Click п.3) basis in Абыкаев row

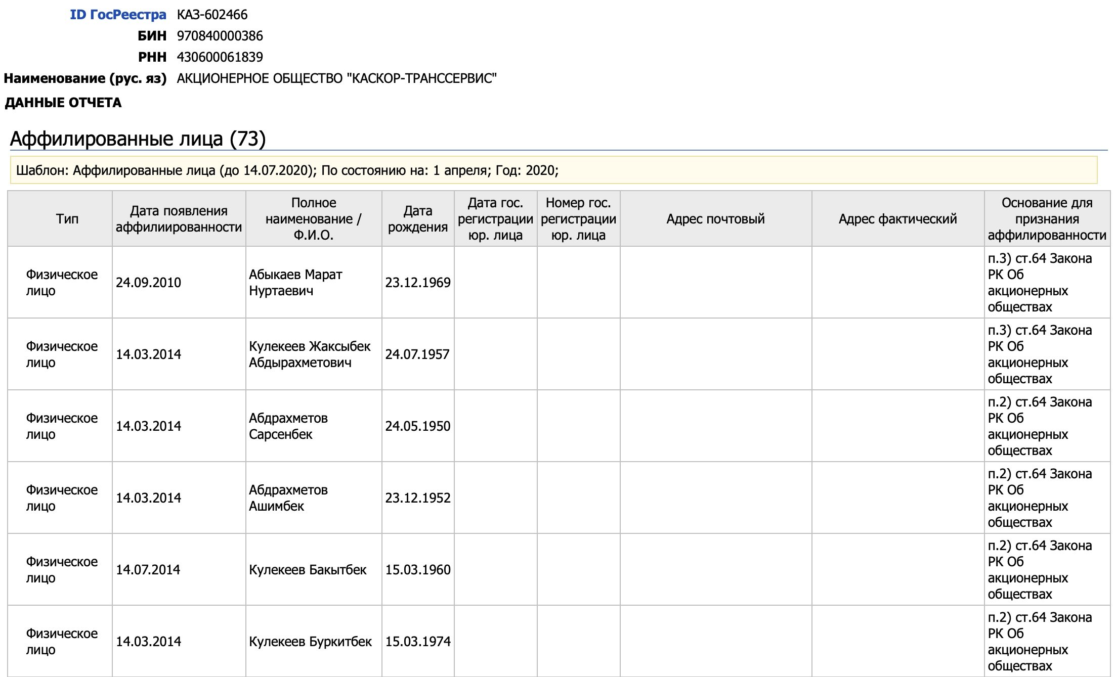click(1040, 283)
